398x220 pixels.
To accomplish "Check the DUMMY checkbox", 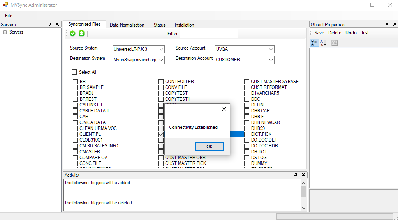I will point(247,163).
